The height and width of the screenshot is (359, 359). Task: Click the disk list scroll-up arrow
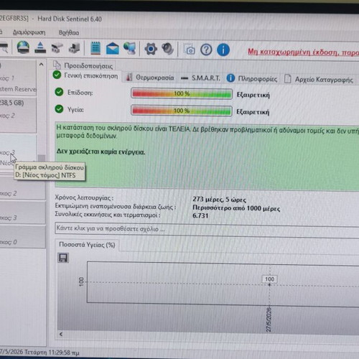pyautogui.click(x=41, y=64)
